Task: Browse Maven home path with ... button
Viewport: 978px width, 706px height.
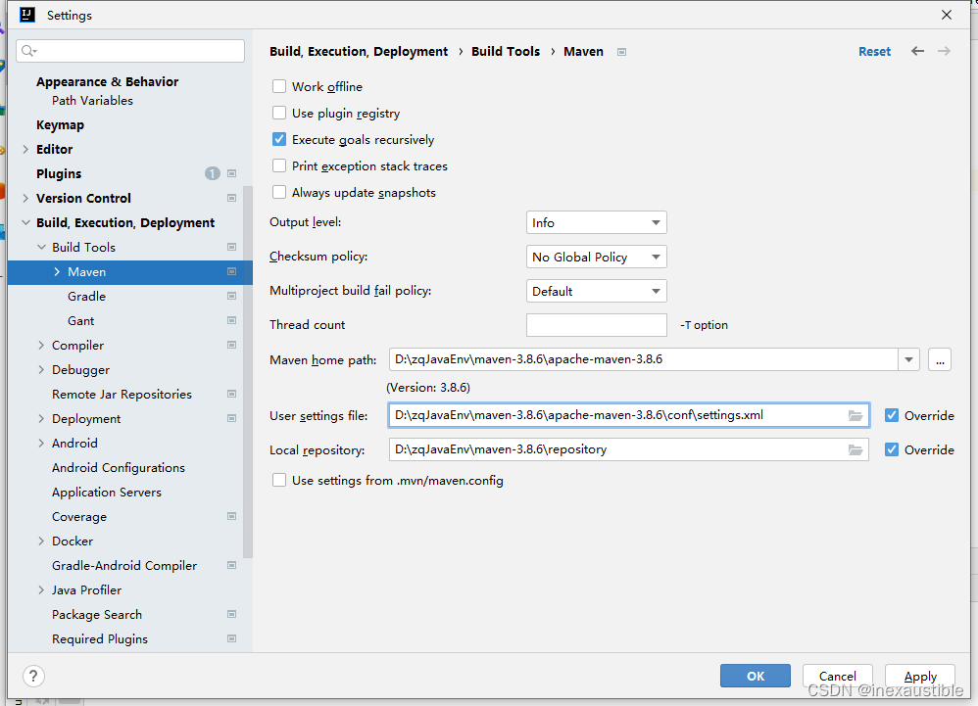Action: point(940,359)
